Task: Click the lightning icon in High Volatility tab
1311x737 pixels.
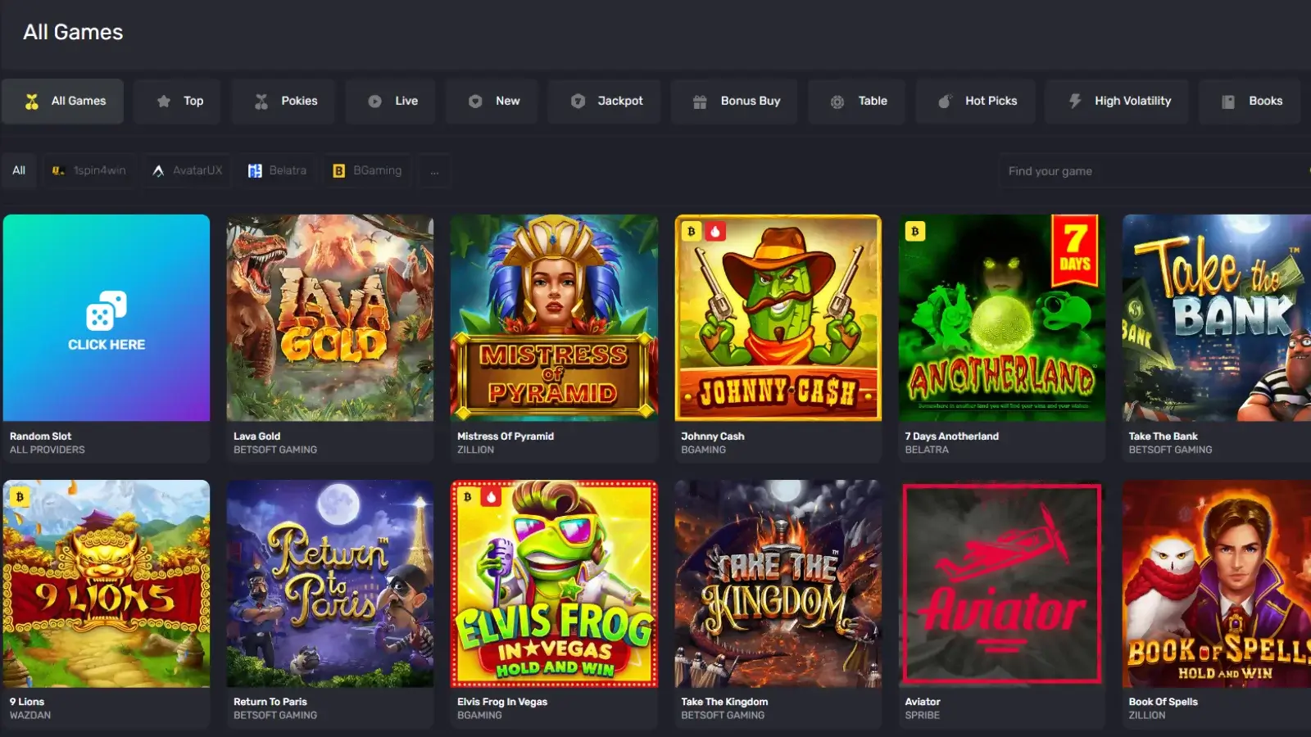Action: pyautogui.click(x=1075, y=102)
